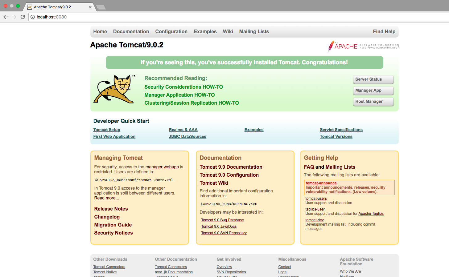The height and width of the screenshot is (277, 449).
Task: Open the Who We Are link
Action: tap(350, 271)
